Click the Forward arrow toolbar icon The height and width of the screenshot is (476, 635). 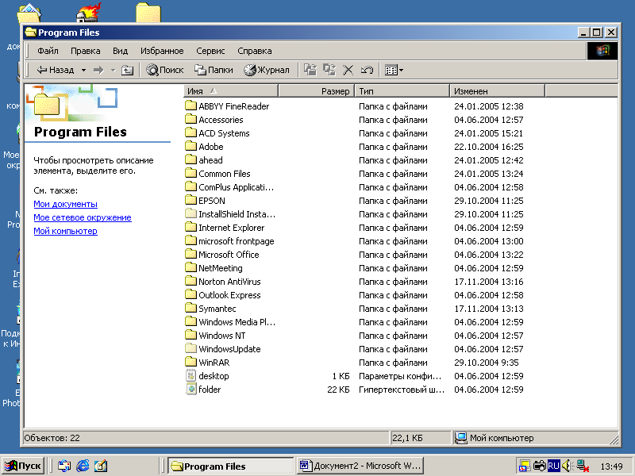tap(98, 70)
